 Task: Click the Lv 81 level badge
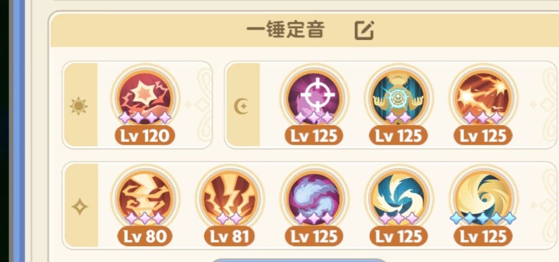coord(229,236)
